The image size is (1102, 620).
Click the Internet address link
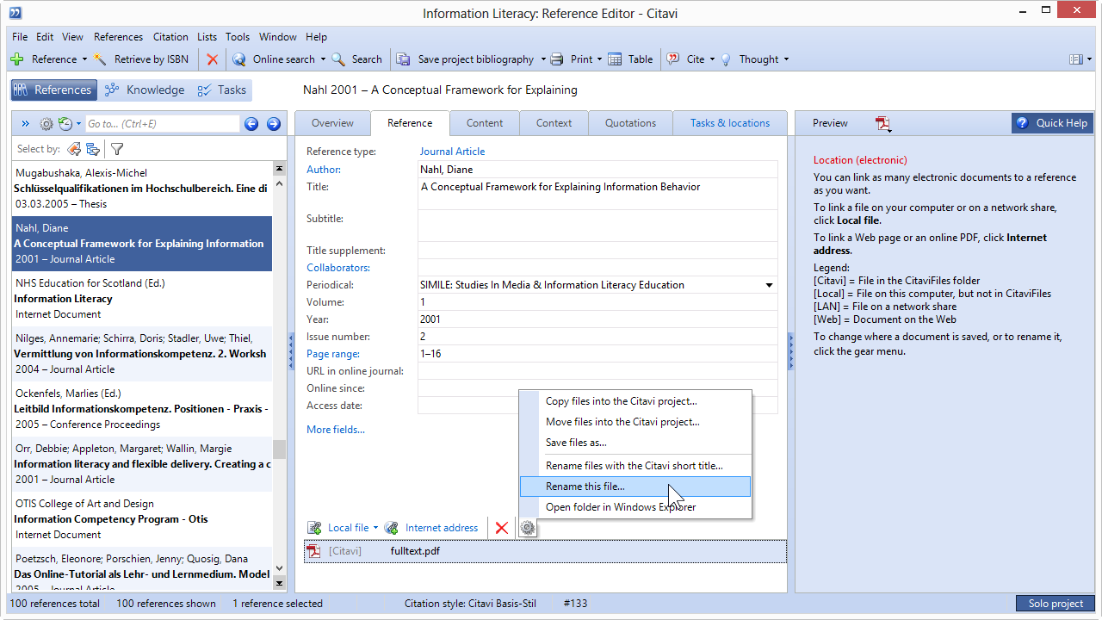[x=442, y=528]
